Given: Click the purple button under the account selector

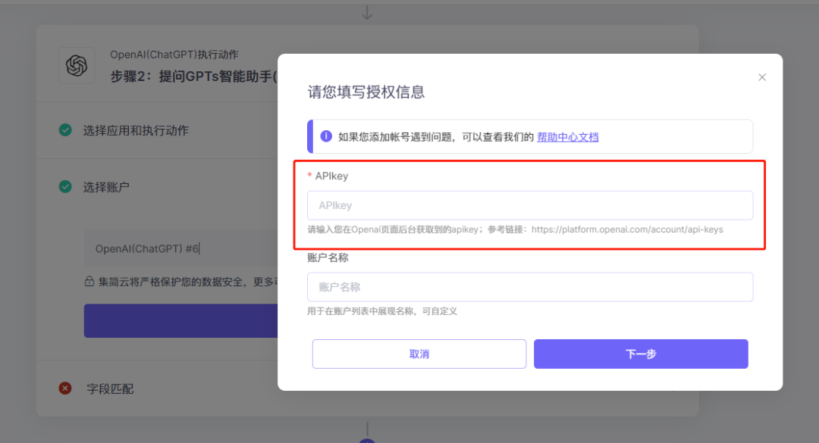Looking at the screenshot, I should click(180, 320).
